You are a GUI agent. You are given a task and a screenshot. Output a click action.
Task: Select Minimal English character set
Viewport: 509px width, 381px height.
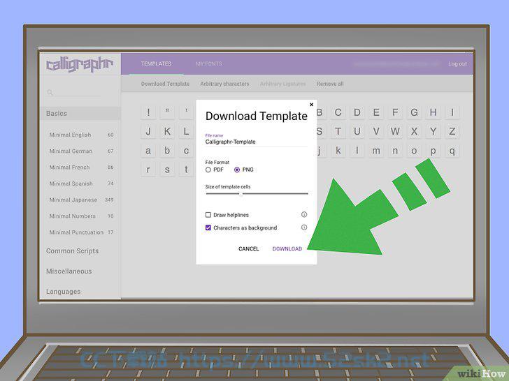(x=82, y=135)
